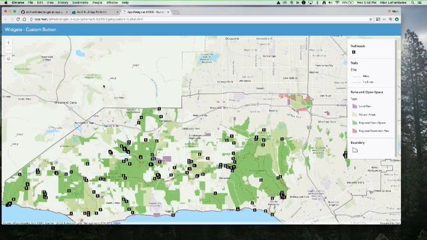Open the Bookmarks menu
427x240 pixels.
[80, 3]
